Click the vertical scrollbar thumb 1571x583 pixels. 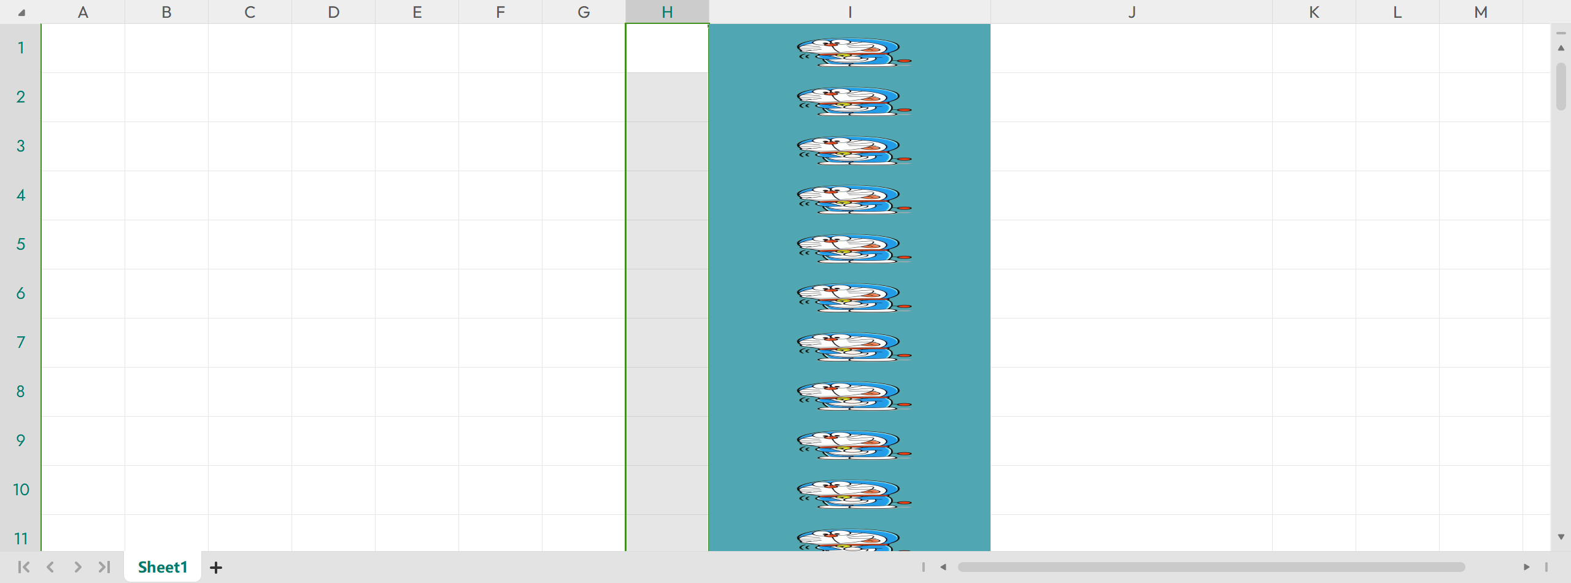point(1561,86)
